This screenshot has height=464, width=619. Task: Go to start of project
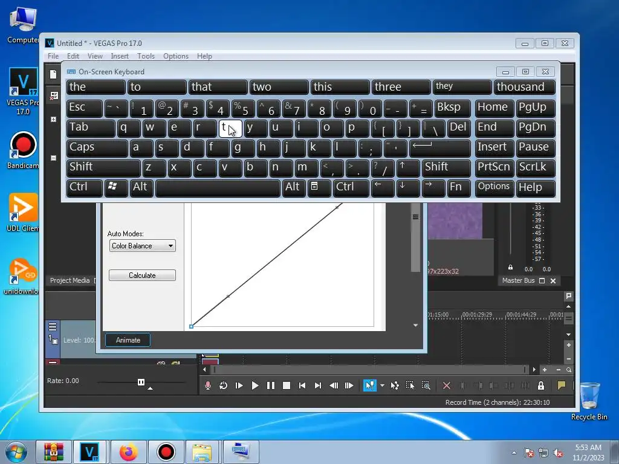tap(302, 385)
